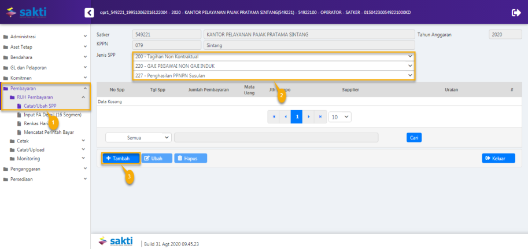Collapse the sidebar with the arrow icon
The width and height of the screenshot is (528, 249).
click(88, 12)
